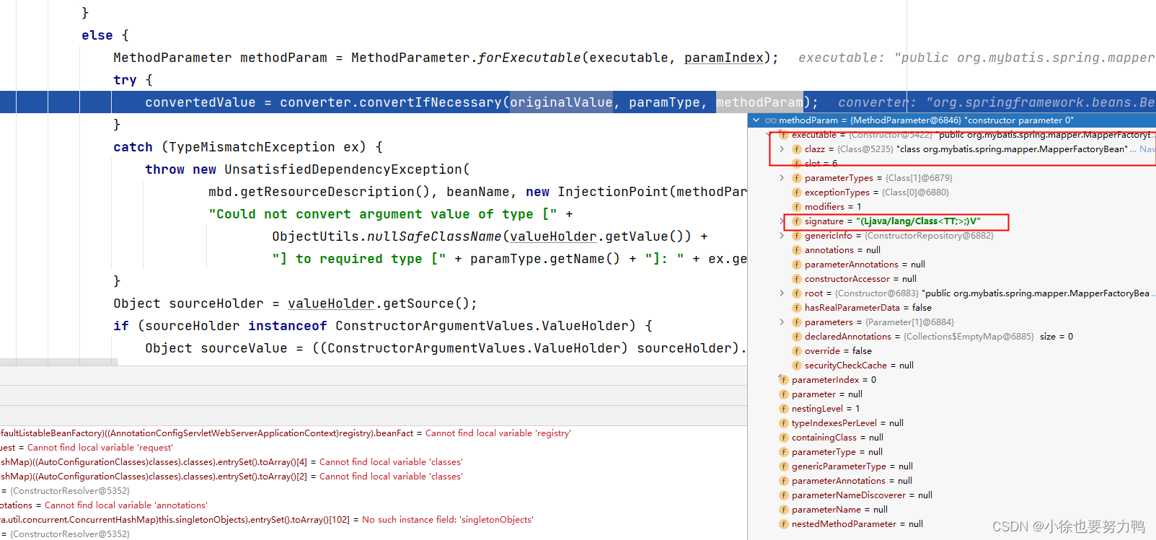1156x540 pixels.
Task: Click the securityCheckCache field icon
Action: [796, 366]
